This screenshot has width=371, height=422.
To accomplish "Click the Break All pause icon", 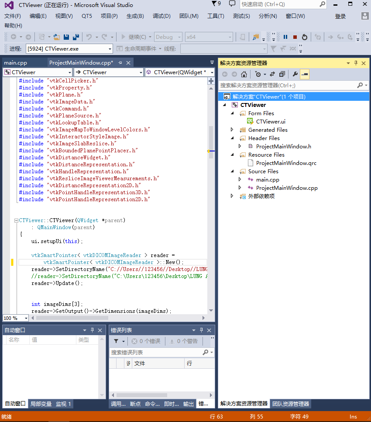I will pos(285,37).
